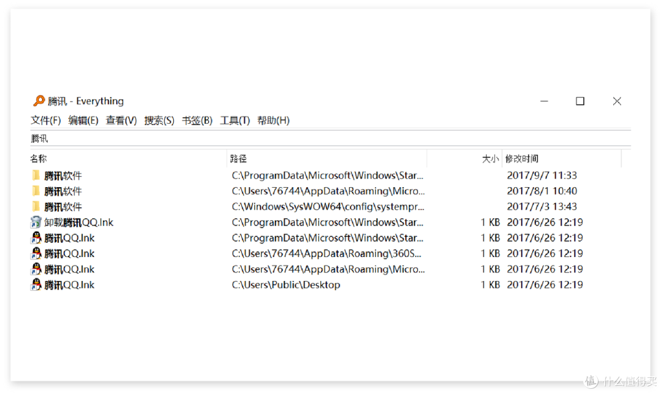Click the Everything magnifier app icon
This screenshot has width=663, height=395.
(39, 101)
